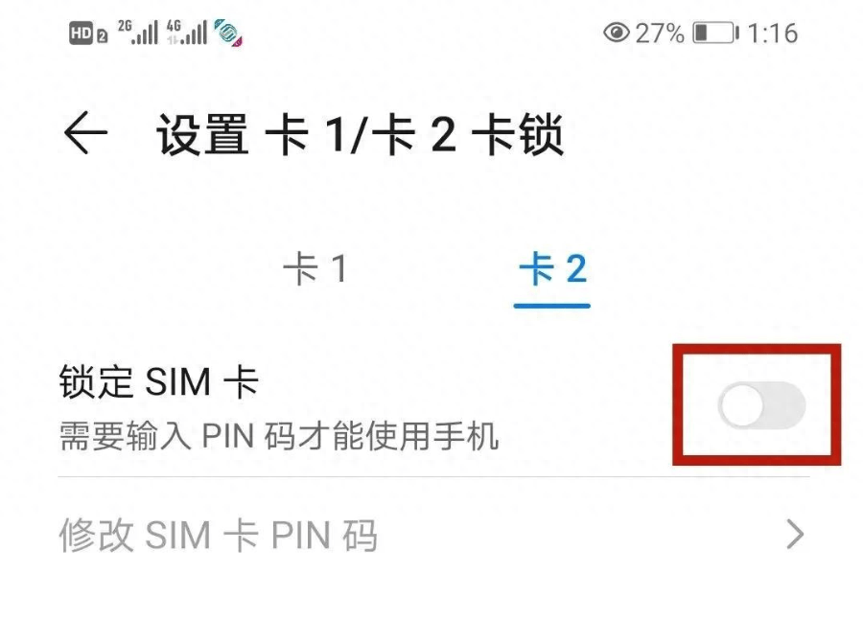Tap the title 设置 卡 1/卡 2 卡锁
This screenshot has height=643, width=863.
click(360, 134)
